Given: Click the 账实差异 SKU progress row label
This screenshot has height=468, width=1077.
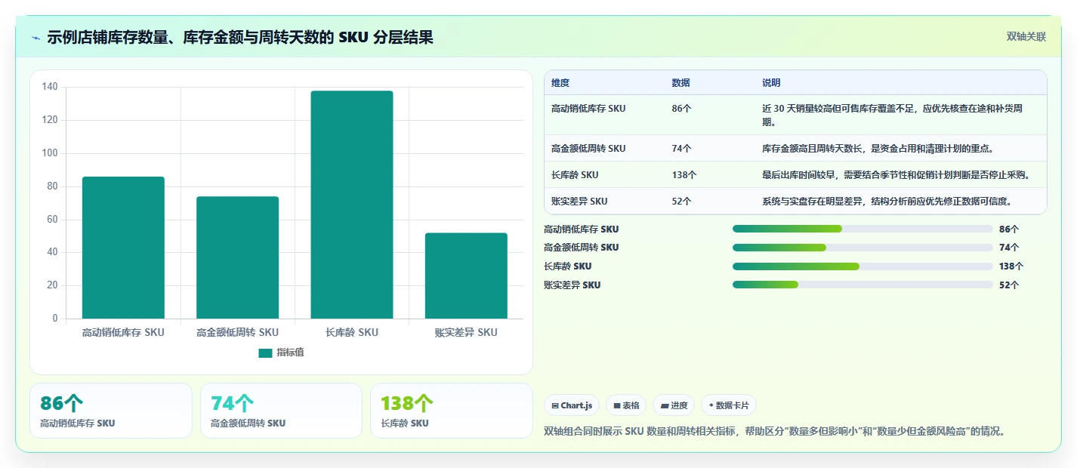Looking at the screenshot, I should coord(572,285).
